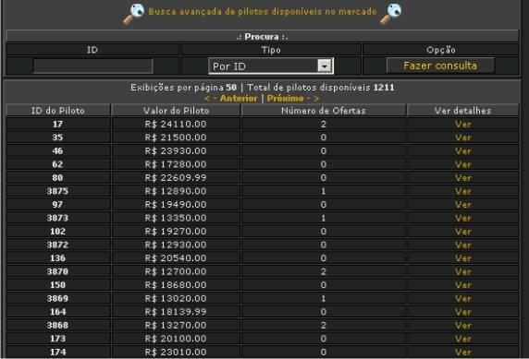
Task: Open 'Ver' details for pilot 136
Action: (462, 258)
